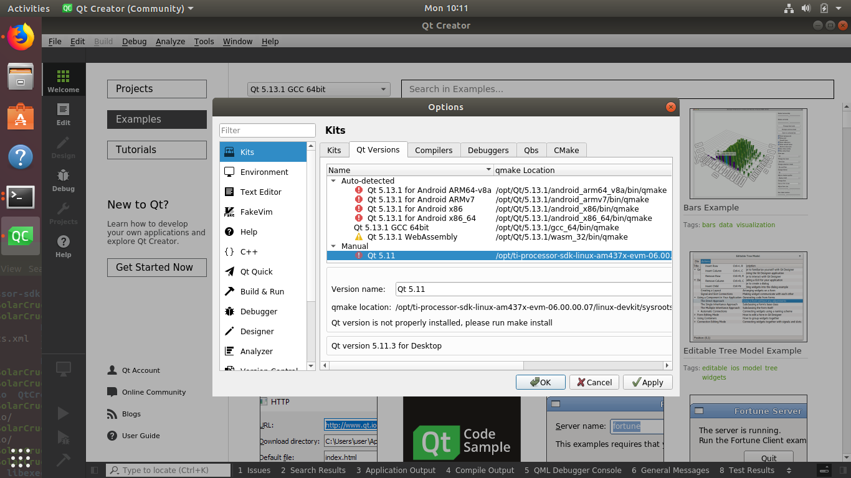The width and height of the screenshot is (851, 478).
Task: Select Designer category in Options
Action: coord(263,331)
